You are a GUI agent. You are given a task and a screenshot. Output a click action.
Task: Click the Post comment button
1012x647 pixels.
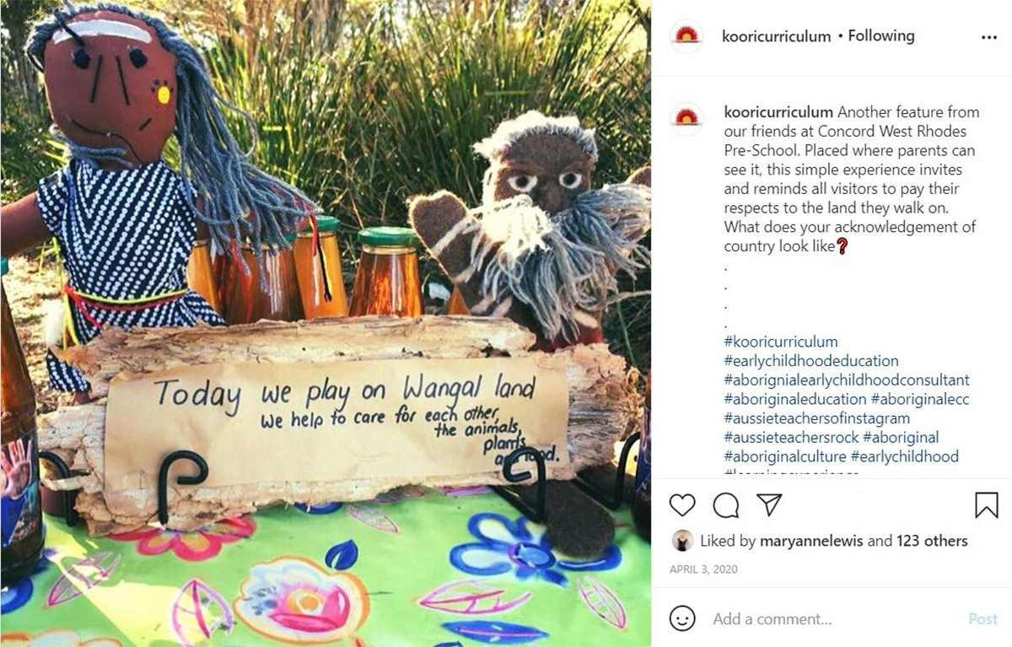click(x=982, y=618)
